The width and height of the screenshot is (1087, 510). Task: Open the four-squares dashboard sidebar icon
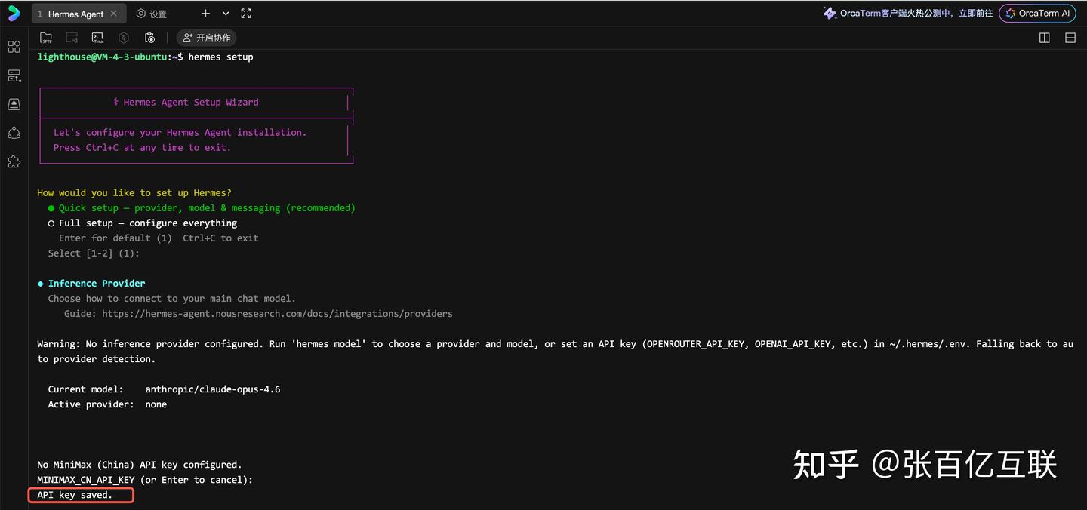14,47
